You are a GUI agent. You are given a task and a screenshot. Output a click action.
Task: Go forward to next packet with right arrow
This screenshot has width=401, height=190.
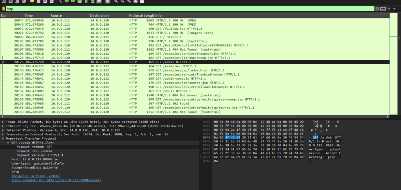point(73,2)
